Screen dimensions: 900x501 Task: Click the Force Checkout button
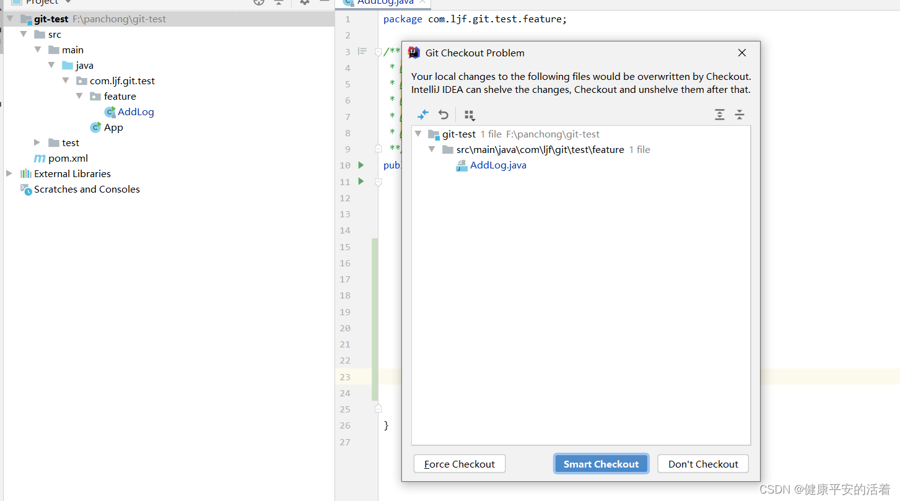click(459, 463)
